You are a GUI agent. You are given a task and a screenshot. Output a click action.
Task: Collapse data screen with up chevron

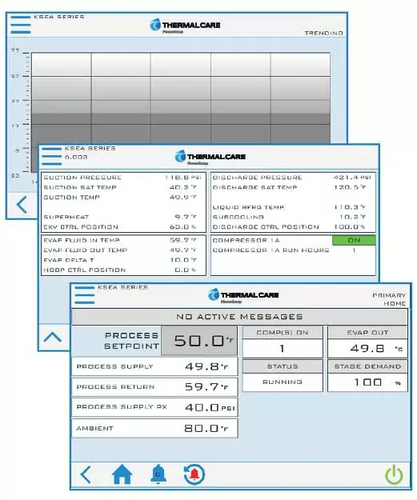click(x=53, y=337)
